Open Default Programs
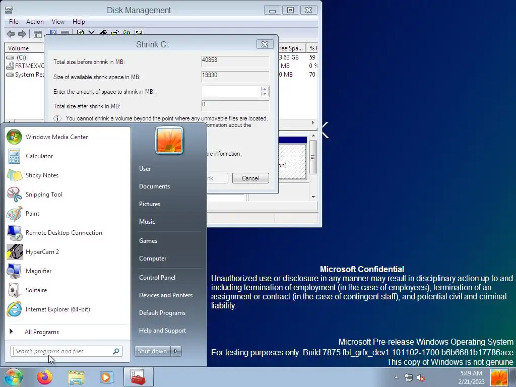 162,313
